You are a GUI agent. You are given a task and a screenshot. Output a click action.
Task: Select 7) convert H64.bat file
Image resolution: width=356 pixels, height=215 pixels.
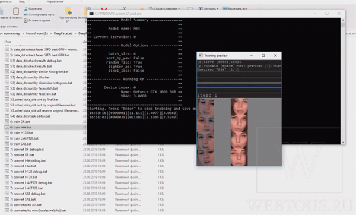pyautogui.click(x=43, y=166)
